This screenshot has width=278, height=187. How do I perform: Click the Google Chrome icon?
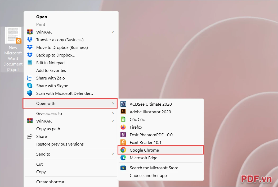click(x=123, y=150)
